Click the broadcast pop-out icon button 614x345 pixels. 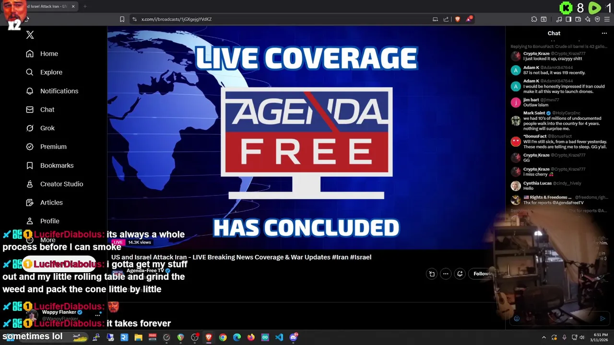(x=432, y=274)
